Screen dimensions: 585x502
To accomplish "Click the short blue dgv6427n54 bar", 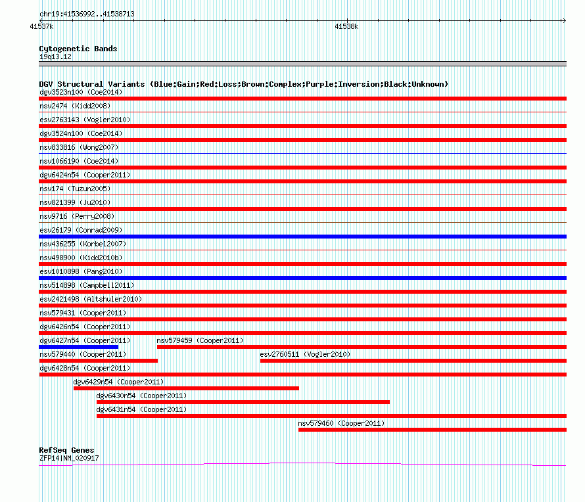I will pos(79,347).
